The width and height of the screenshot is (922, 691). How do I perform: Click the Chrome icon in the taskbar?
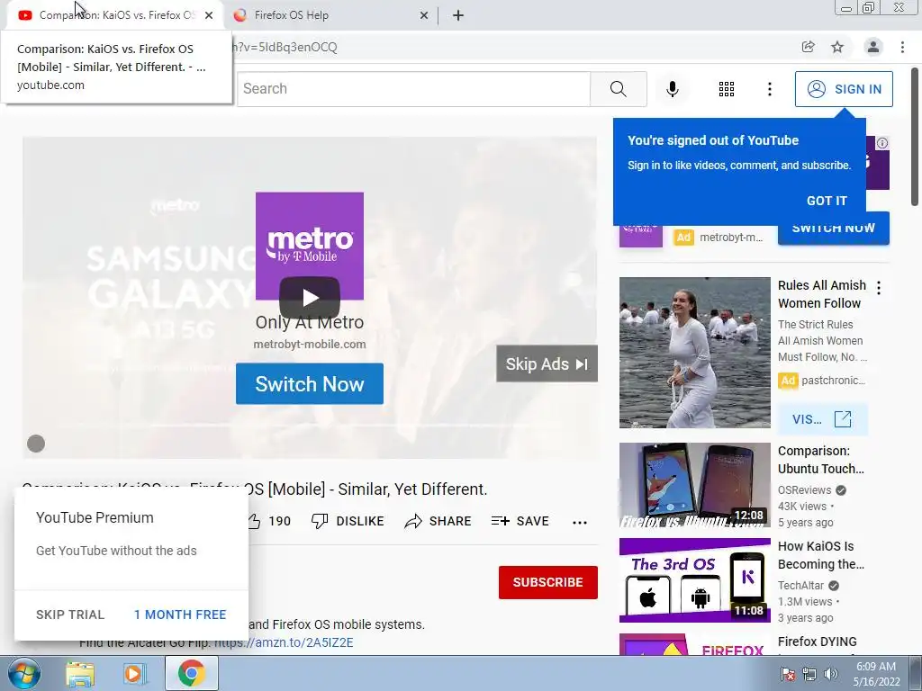(x=191, y=673)
